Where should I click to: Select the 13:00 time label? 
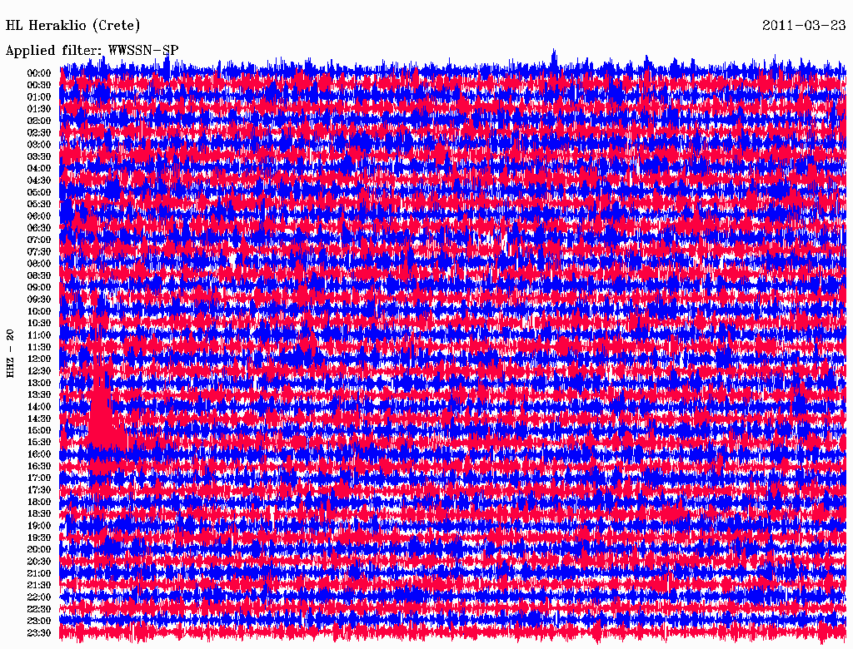click(39, 383)
